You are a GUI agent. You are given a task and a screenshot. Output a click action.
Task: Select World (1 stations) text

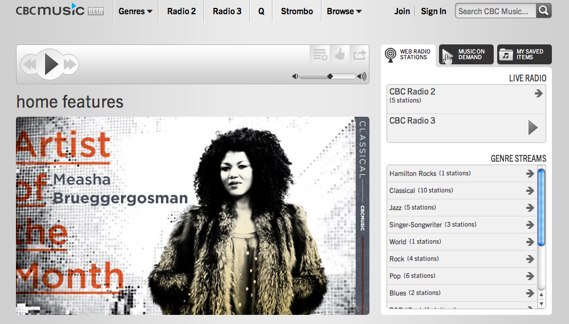(415, 242)
